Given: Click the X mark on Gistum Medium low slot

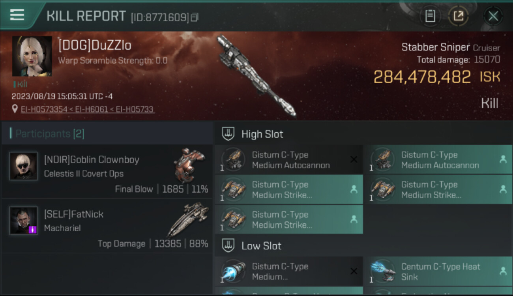Looking at the screenshot, I should 354,271.
